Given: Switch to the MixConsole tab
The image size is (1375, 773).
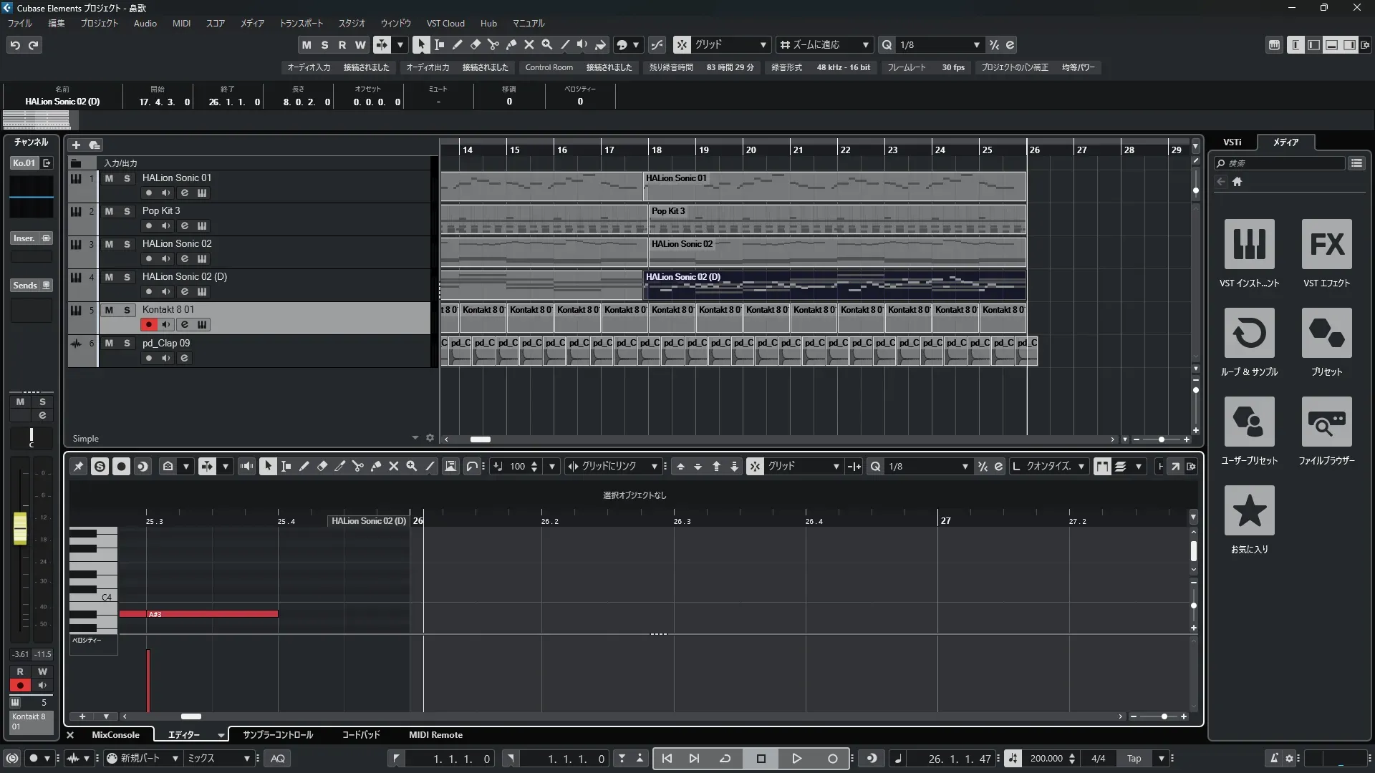Looking at the screenshot, I should pos(115,735).
